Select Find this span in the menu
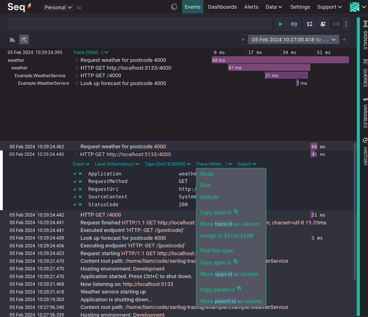Viewport: 368px width, 317px height. click(x=217, y=251)
